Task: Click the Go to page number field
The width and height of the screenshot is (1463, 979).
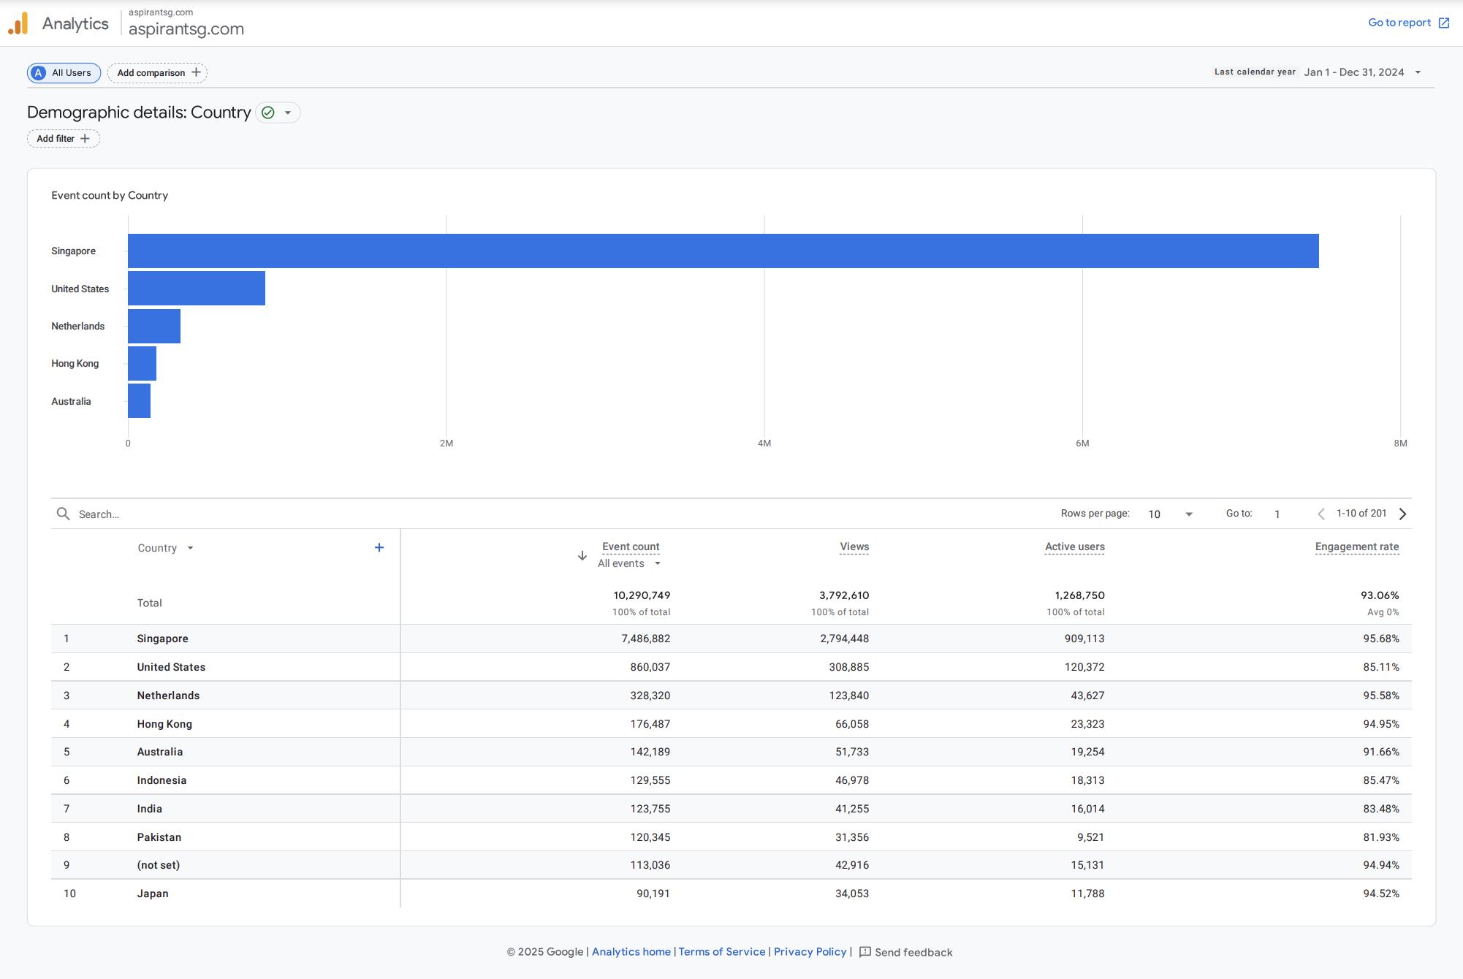Action: point(1277,514)
